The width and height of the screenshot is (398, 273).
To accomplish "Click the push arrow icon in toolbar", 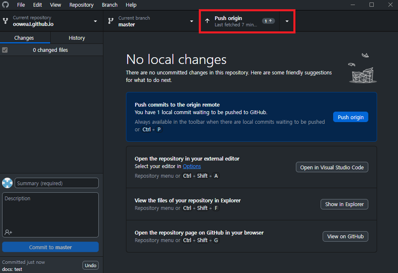I will click(x=207, y=21).
